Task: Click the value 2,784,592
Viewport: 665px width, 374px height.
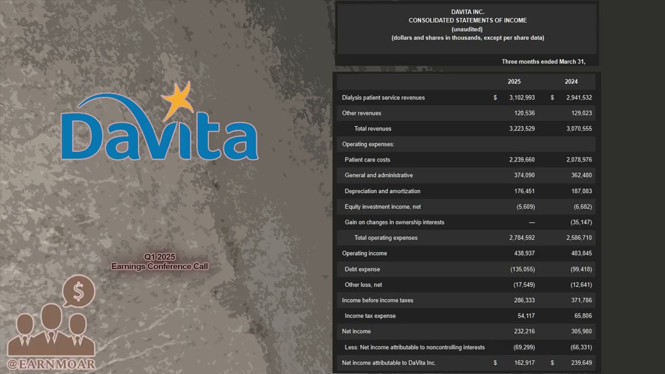Action: tap(522, 238)
